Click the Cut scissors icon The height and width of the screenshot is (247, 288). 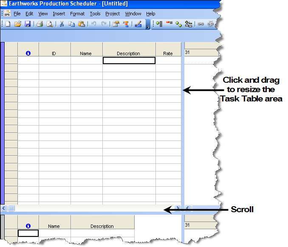click(x=62, y=24)
